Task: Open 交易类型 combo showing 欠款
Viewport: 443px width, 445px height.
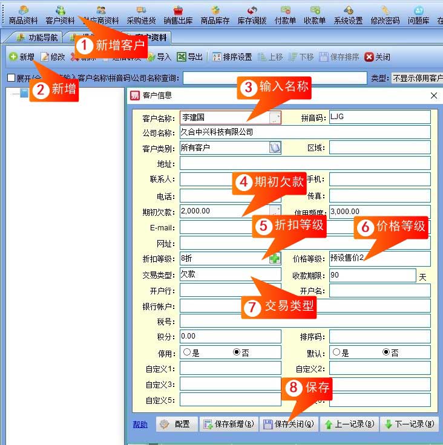Action: [230, 274]
